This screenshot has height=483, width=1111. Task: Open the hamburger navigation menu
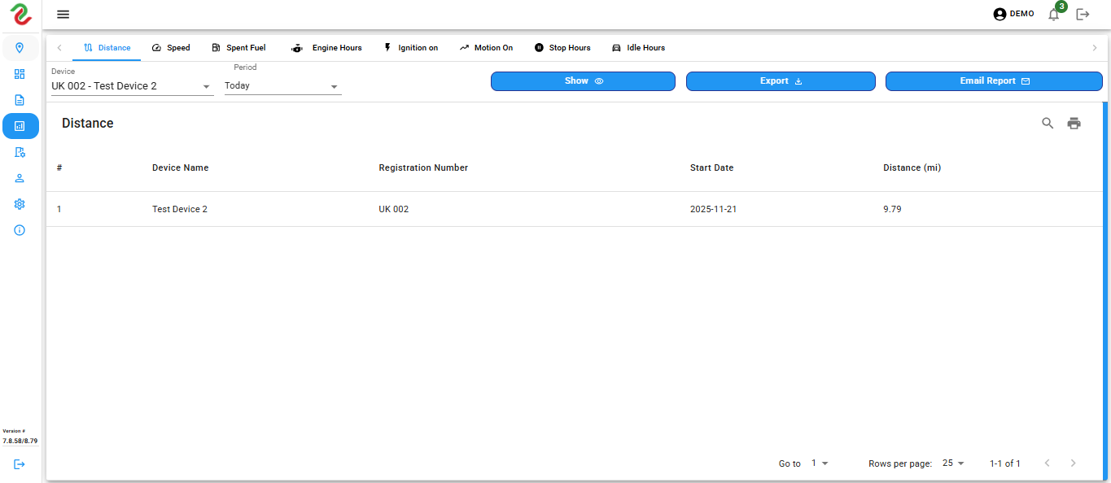click(63, 15)
